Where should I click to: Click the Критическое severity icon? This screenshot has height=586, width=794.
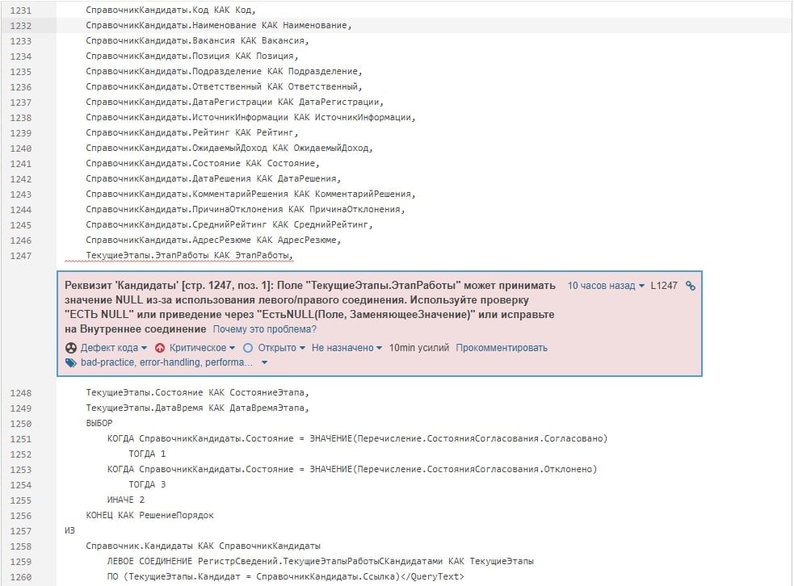tap(160, 348)
